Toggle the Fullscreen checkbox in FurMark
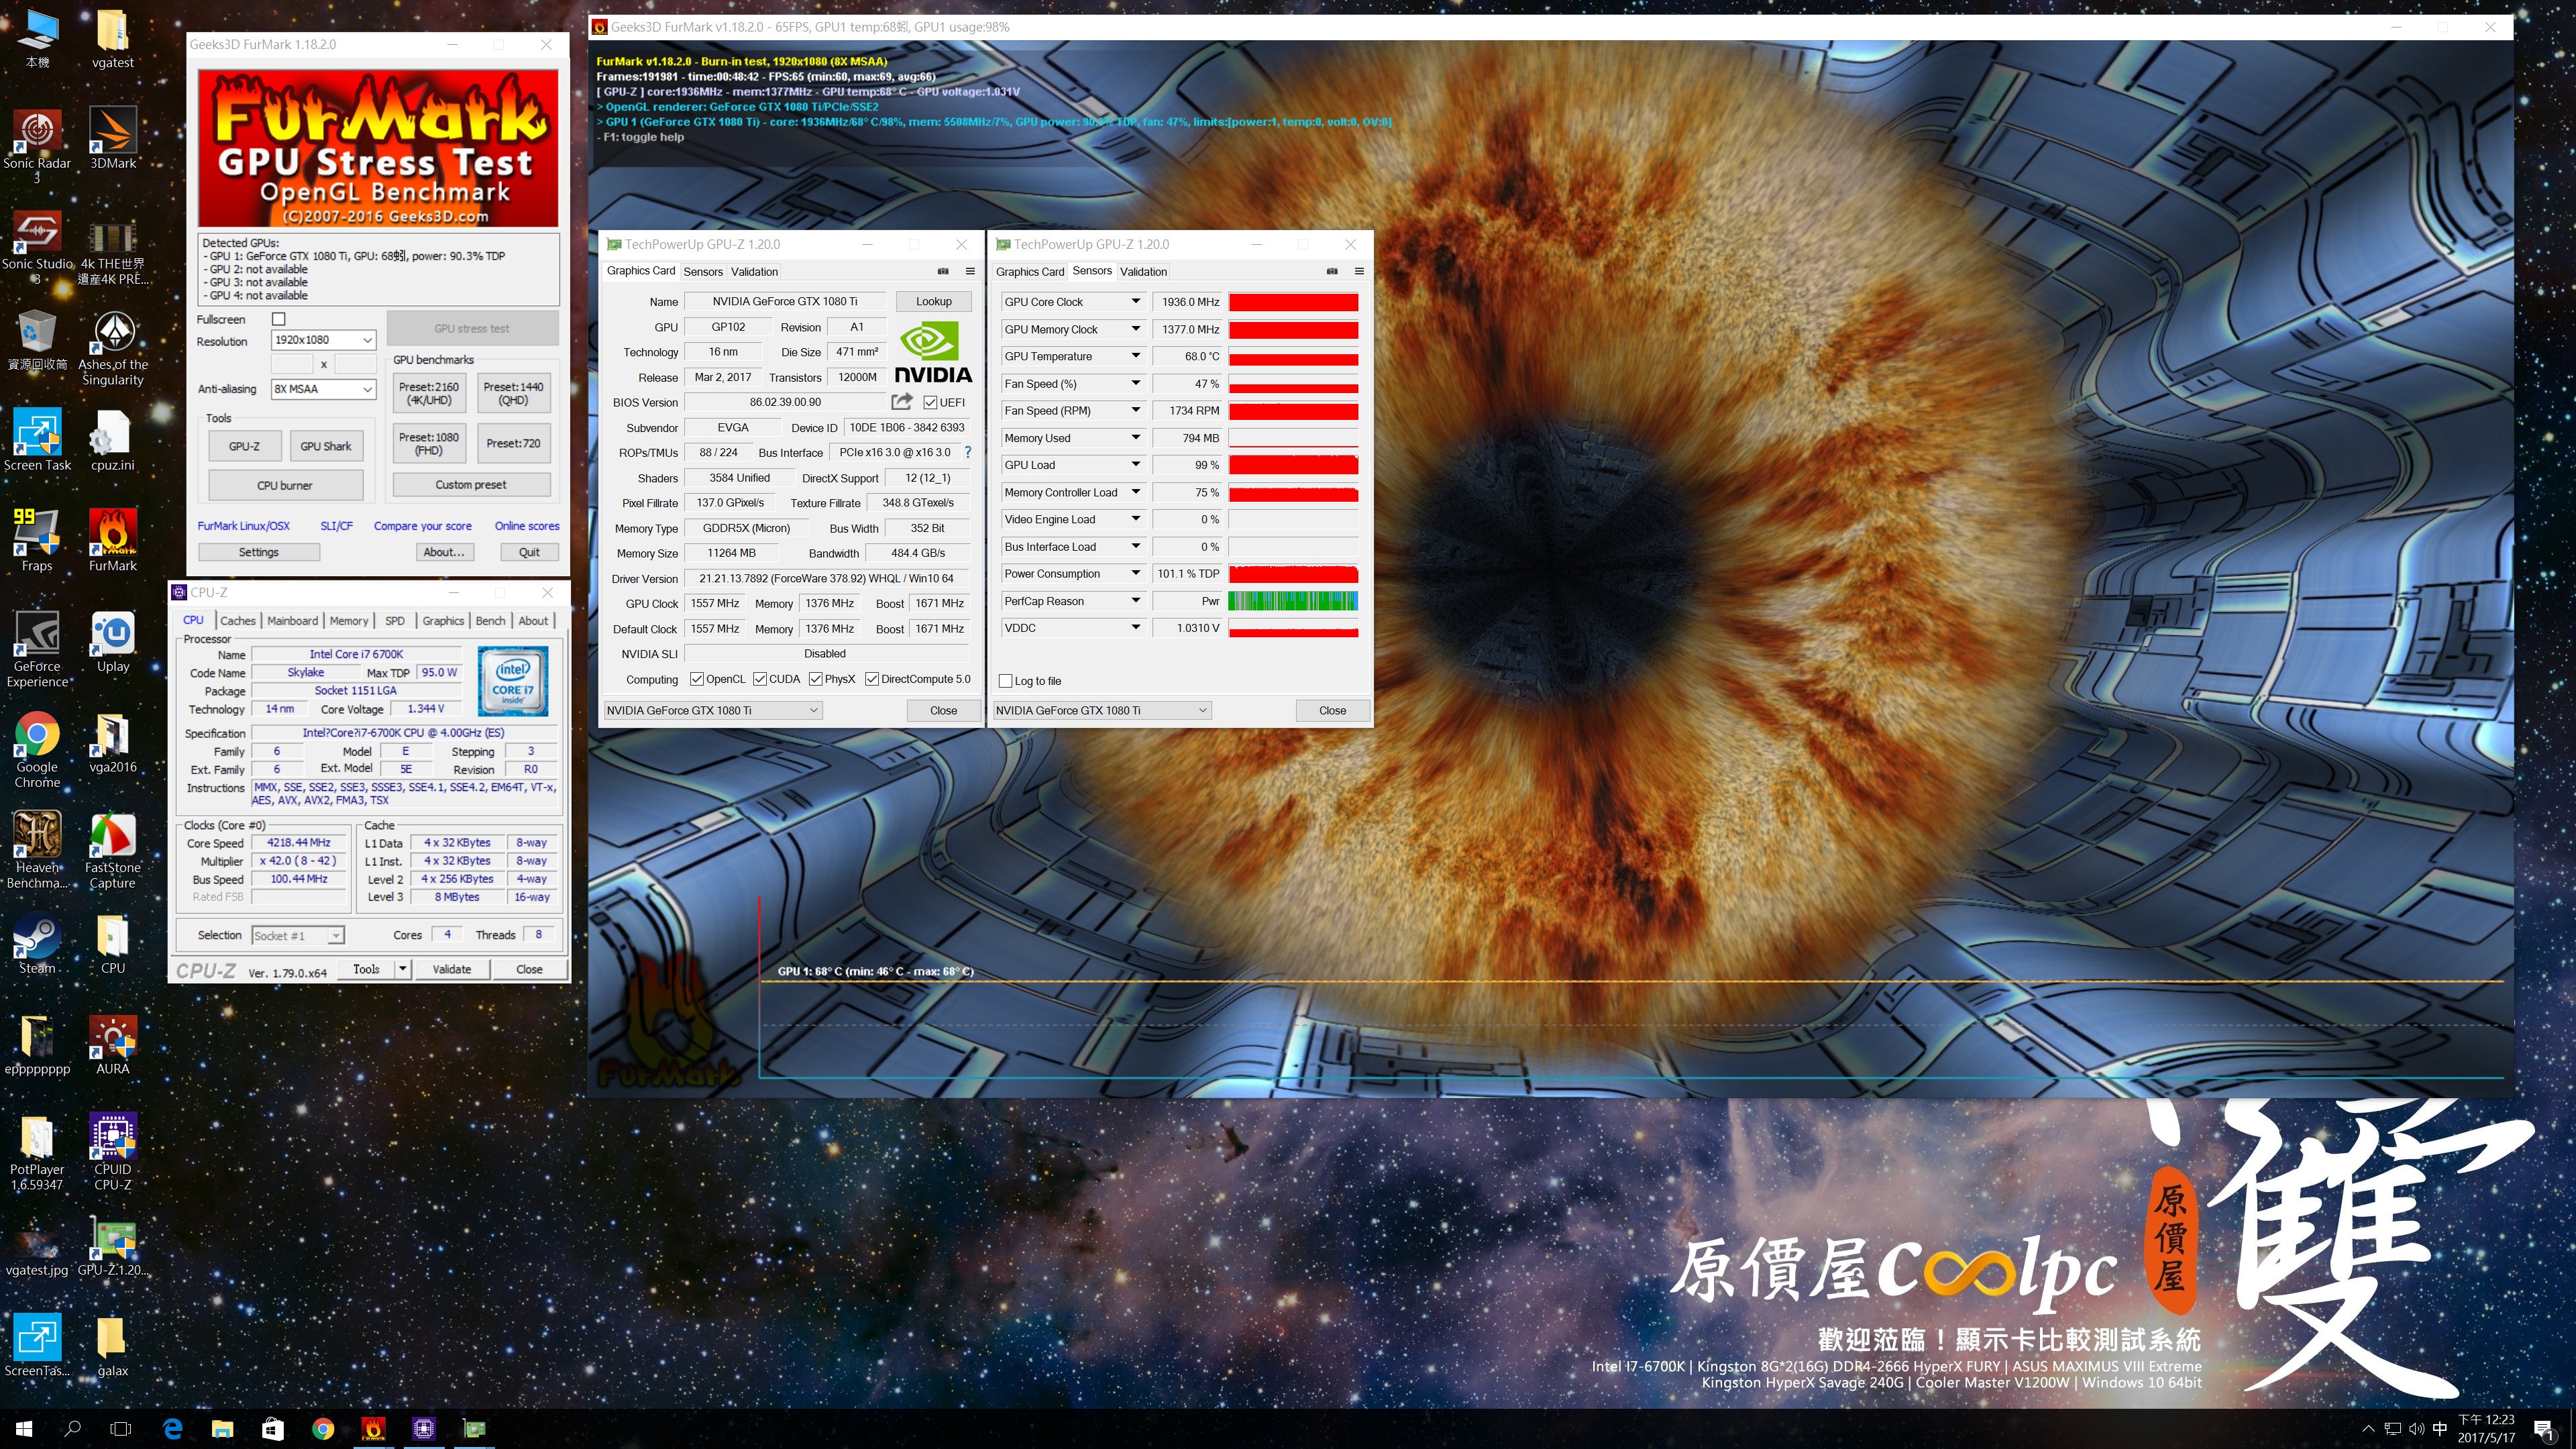 279,319
